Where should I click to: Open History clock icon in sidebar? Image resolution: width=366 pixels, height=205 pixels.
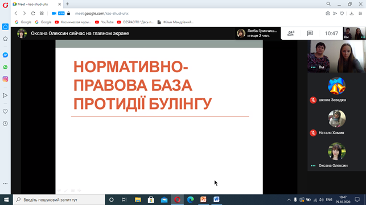coord(5,123)
